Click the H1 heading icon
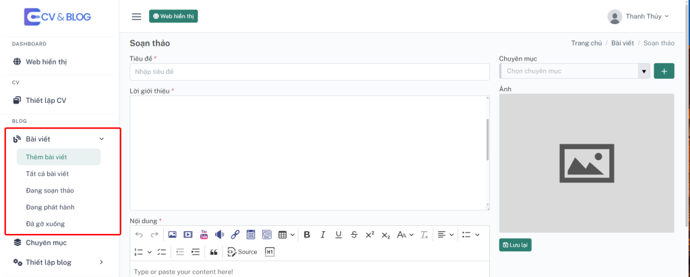Image resolution: width=690 pixels, height=277 pixels. (x=270, y=252)
